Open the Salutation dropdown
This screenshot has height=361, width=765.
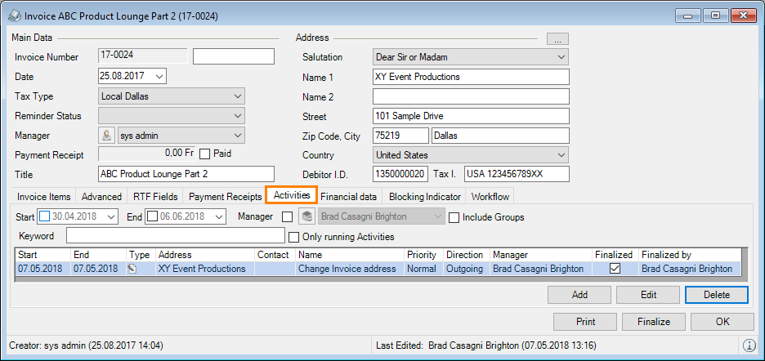coord(560,57)
